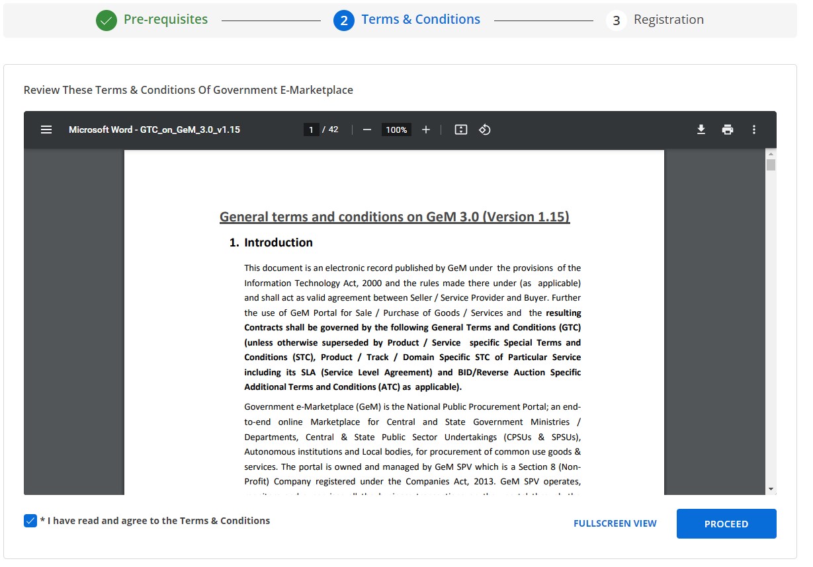Click the scroll-down arrow on the PDF scrollbar
Viewport: 813px width, 567px height.
[771, 489]
